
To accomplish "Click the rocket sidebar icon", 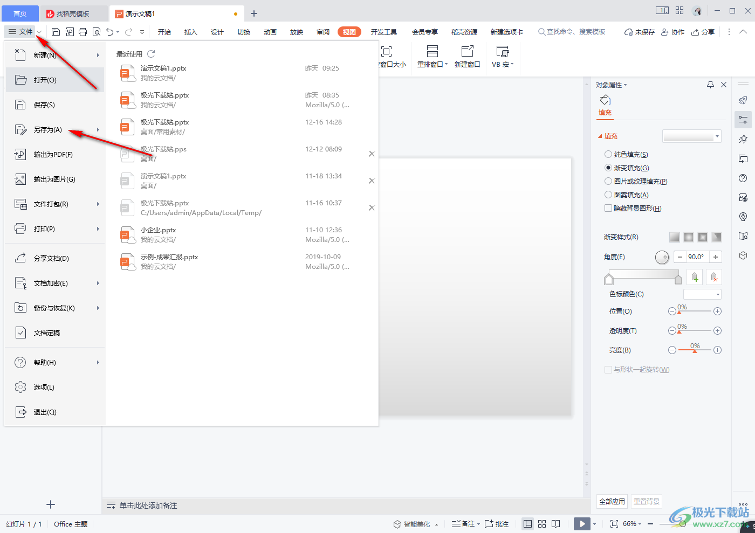I will tap(743, 100).
